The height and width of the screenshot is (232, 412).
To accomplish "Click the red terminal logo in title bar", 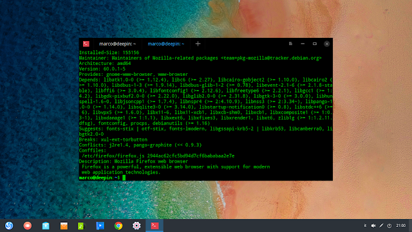I will pos(86,44).
